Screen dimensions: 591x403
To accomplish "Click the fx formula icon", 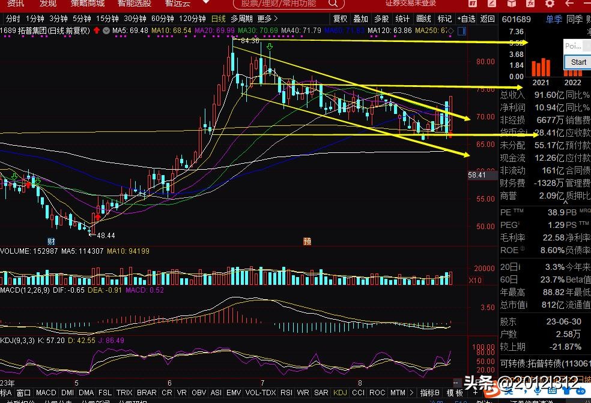I will pyautogui.click(x=530, y=4).
